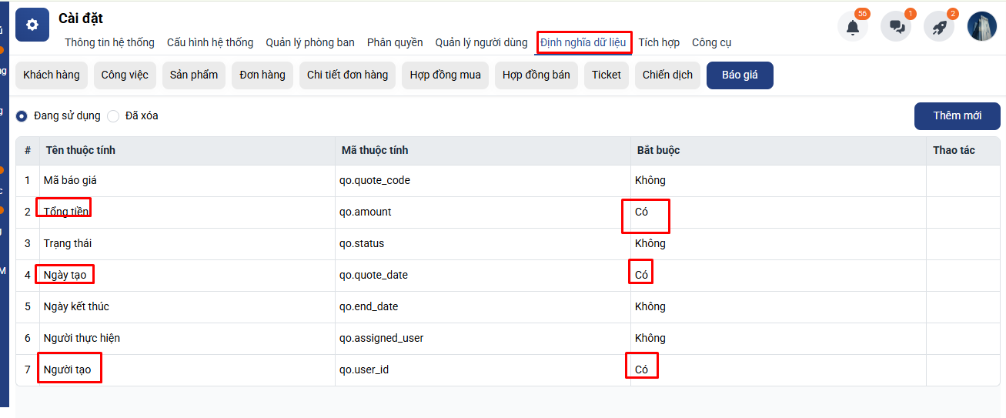Viewport: 1006px width, 418px height.
Task: Select the 'Đang sử dụng' radio button
Action: pyautogui.click(x=22, y=116)
